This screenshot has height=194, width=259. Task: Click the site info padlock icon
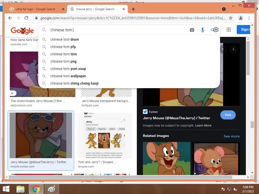click(x=36, y=18)
